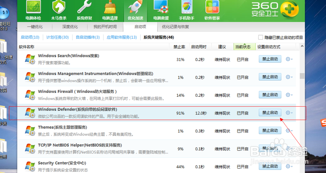326x173 pixels.
Task: Click the Windows Defender service icon
Action: tap(30, 113)
